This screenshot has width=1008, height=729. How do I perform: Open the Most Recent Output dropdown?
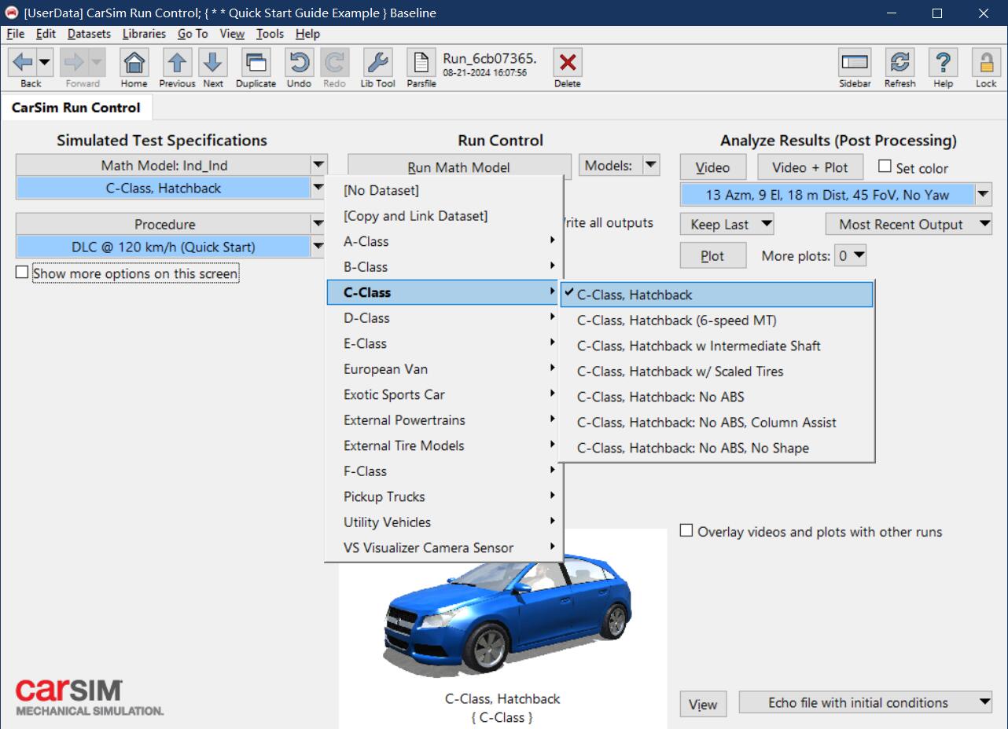click(909, 224)
